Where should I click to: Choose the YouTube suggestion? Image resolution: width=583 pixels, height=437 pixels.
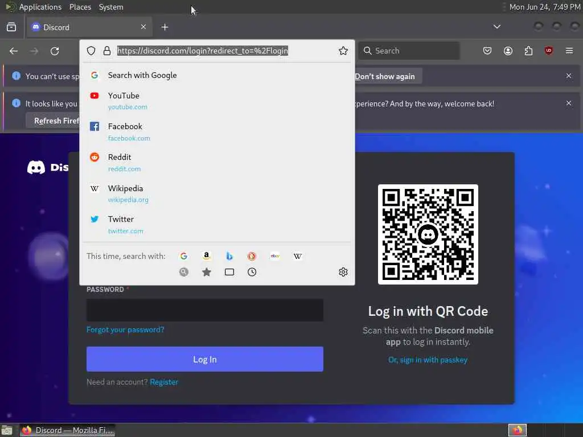[217, 101]
